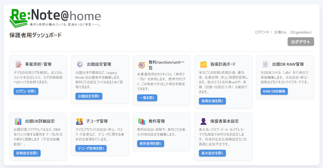This screenshot has width=323, height=168.
Task: Click the compass icon for 教科/section/unit一覧
Action: [142, 65]
